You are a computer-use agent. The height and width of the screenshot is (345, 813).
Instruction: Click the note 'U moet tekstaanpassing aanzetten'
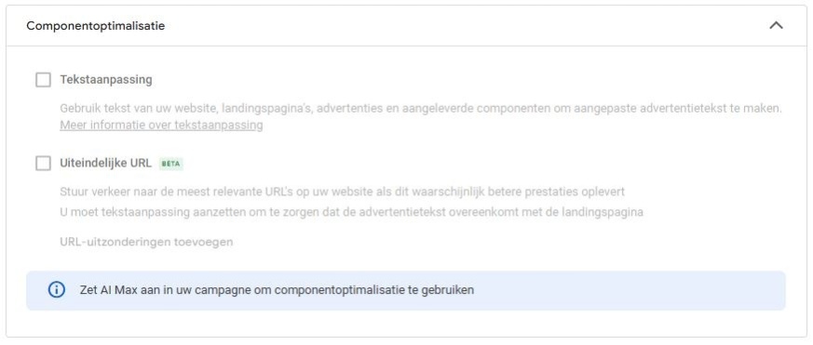click(x=351, y=212)
